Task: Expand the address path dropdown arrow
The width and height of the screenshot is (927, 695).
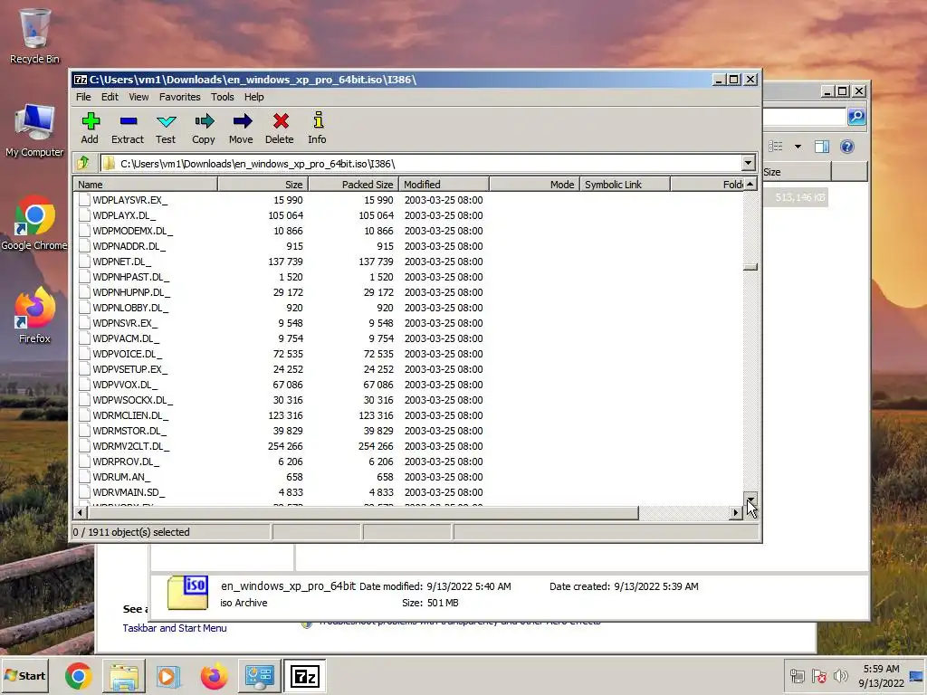Action: click(x=748, y=163)
